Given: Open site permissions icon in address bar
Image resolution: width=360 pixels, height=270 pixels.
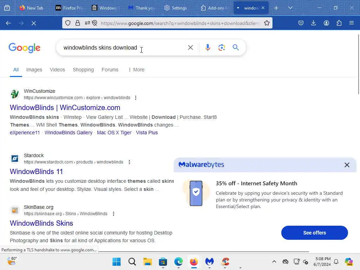Looking at the screenshot, I should [x=87, y=23].
